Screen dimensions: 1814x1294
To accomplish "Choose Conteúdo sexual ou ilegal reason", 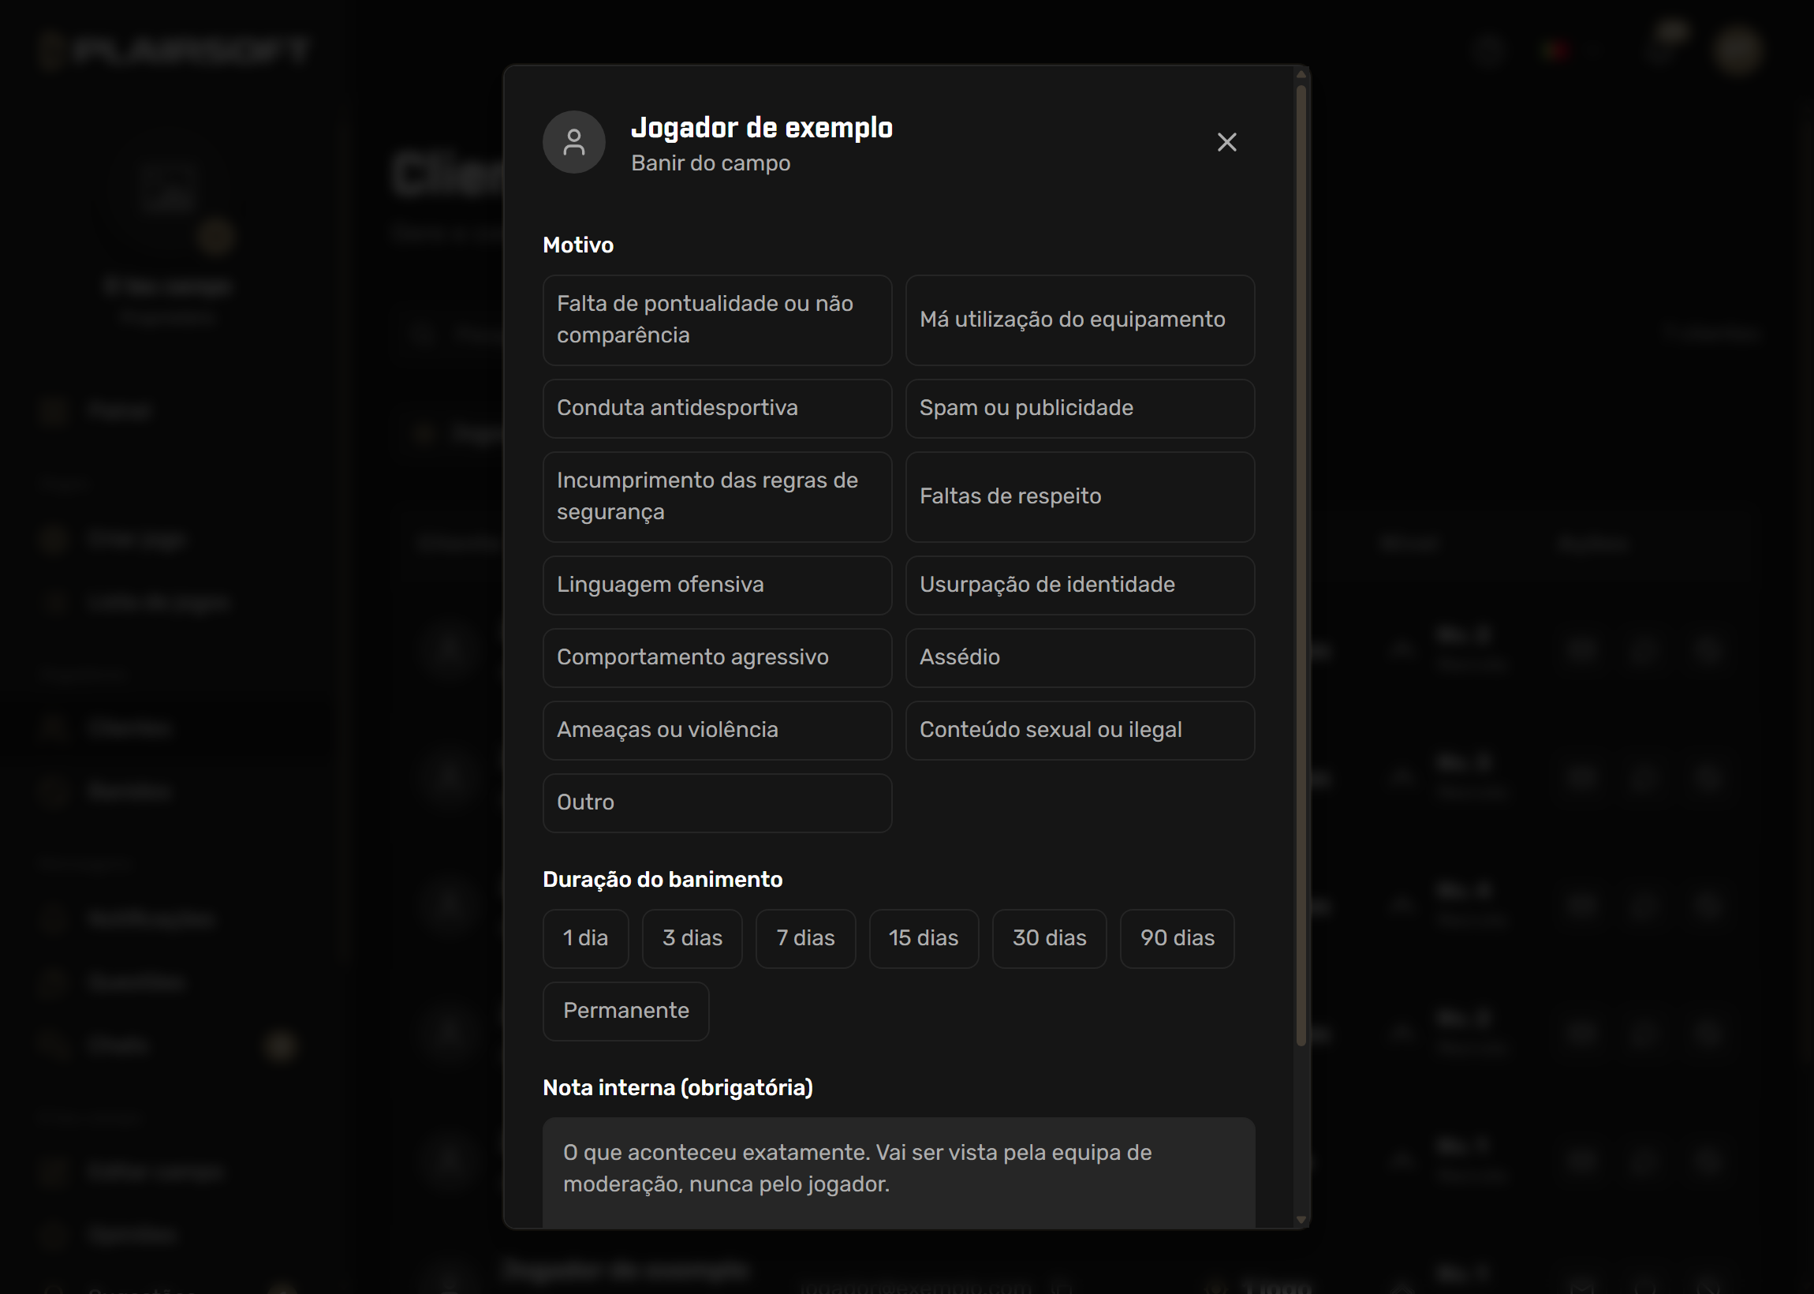I will [1080, 731].
